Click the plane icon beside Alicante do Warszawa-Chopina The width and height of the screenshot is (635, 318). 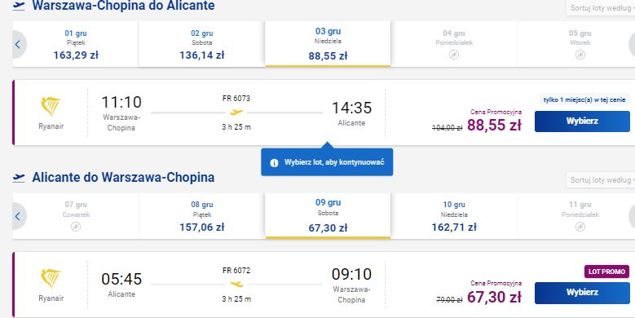coord(19,178)
